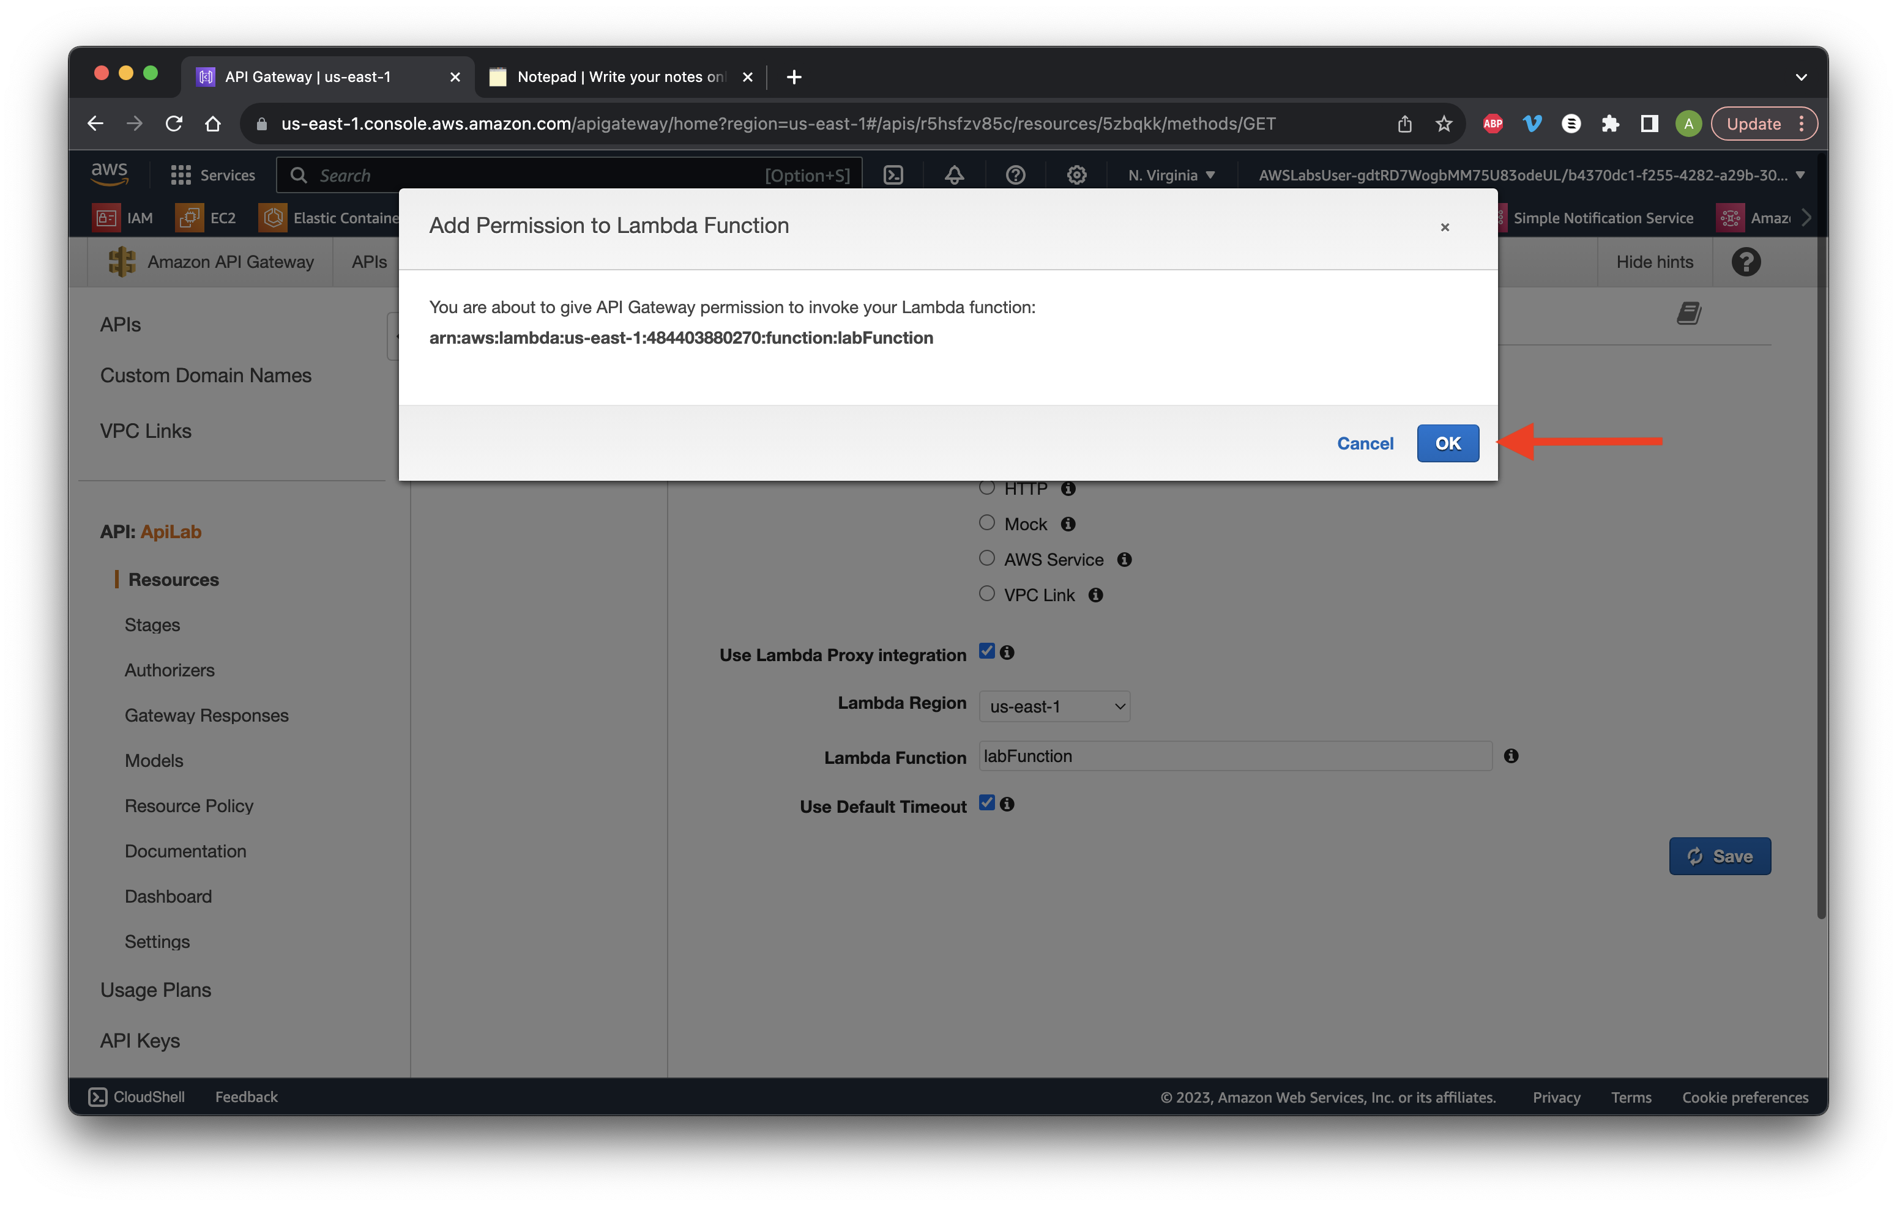Open the AWS settings gear icon
The width and height of the screenshot is (1897, 1206).
(x=1076, y=175)
